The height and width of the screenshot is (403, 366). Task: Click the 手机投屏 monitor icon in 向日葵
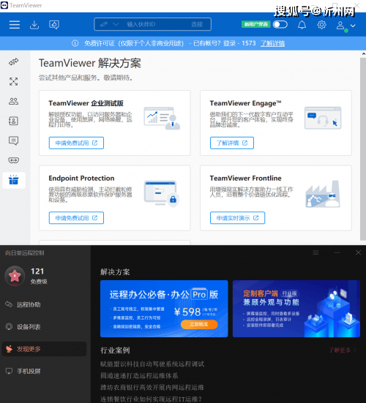(9, 371)
